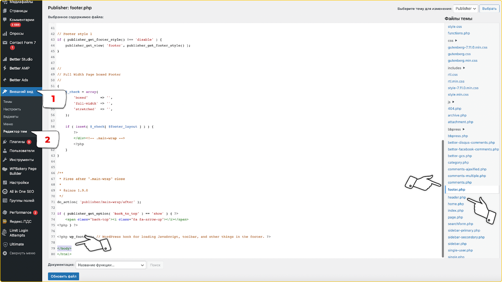Click the theme files list scrollbar
The height and width of the screenshot is (282, 502).
(x=443, y=197)
